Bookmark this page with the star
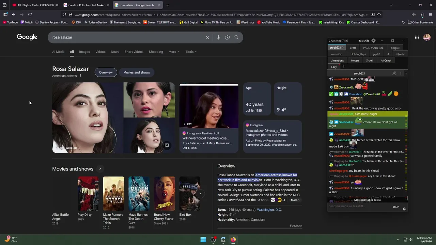 [x=379, y=15]
